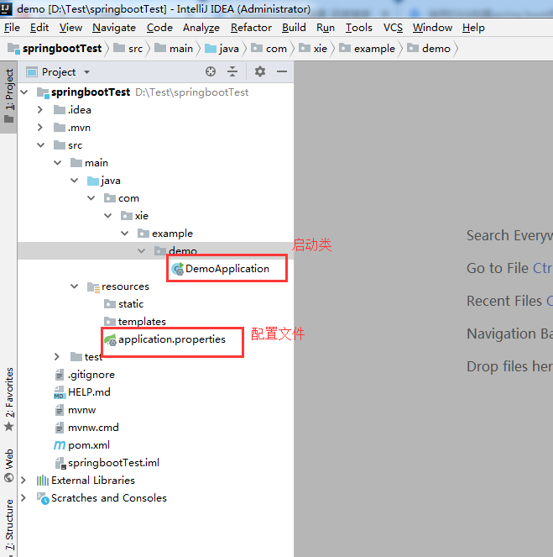Open the Window menu

coord(432,28)
